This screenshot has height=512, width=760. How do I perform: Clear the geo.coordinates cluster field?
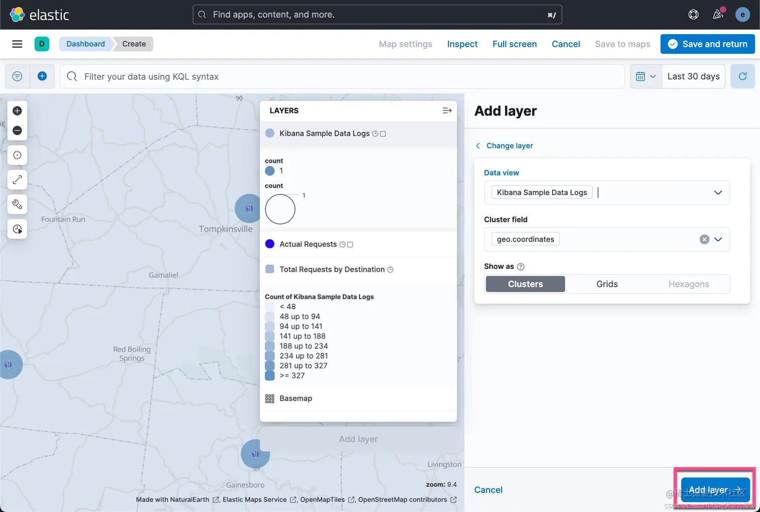pyautogui.click(x=704, y=239)
